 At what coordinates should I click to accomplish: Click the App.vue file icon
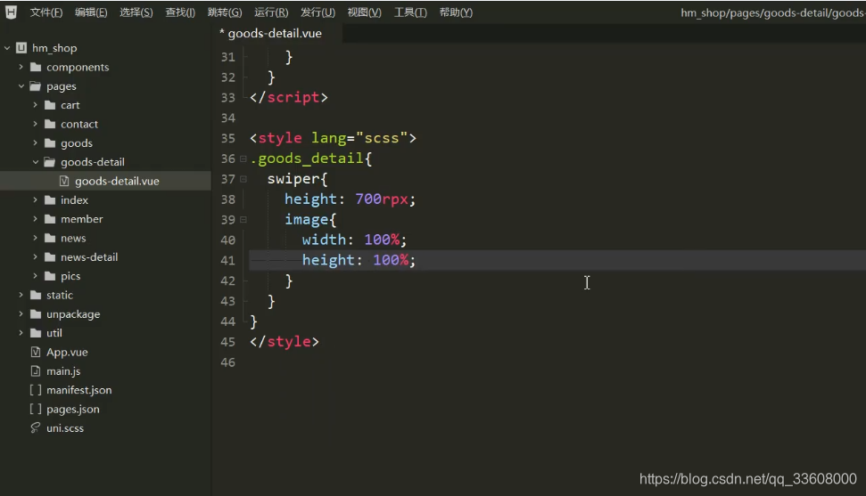36,352
